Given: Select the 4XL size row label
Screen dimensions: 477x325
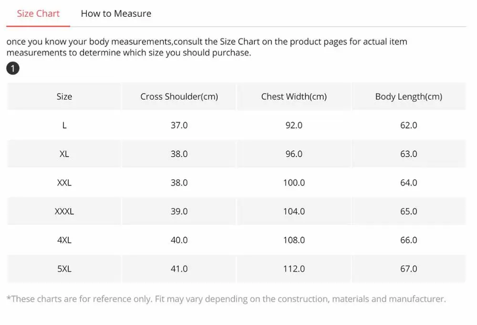Looking at the screenshot, I should tap(64, 240).
